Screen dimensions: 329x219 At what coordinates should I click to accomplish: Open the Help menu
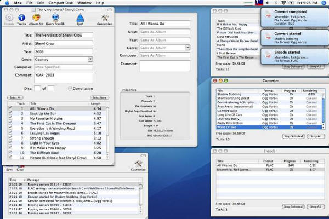click(x=100, y=3)
